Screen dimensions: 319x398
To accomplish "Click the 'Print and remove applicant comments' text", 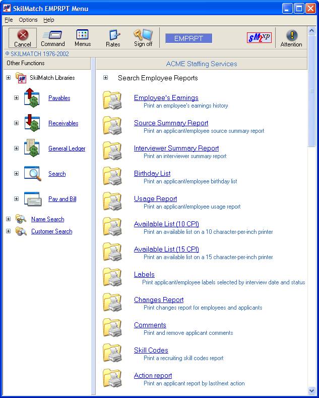I will [x=188, y=333].
